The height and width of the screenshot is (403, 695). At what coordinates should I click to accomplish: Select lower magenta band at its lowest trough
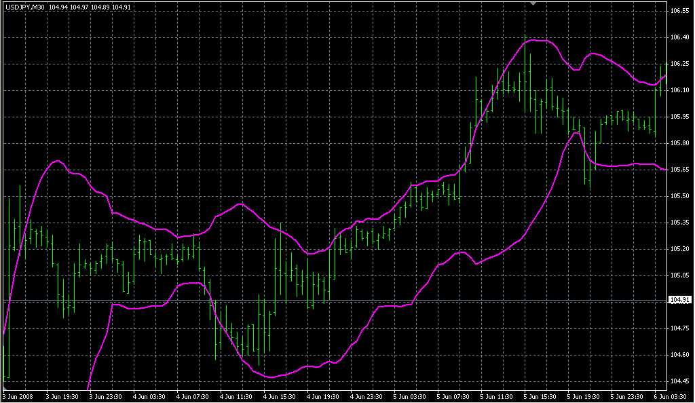(271, 377)
